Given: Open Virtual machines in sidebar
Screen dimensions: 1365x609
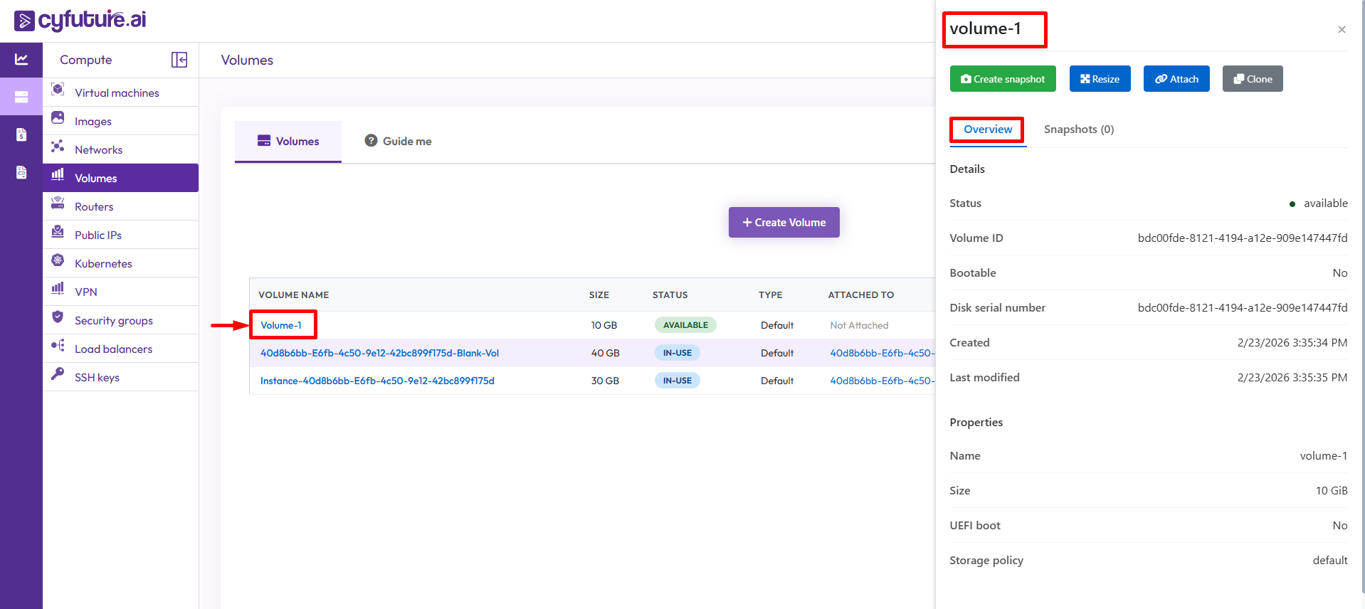Looking at the screenshot, I should point(117,93).
